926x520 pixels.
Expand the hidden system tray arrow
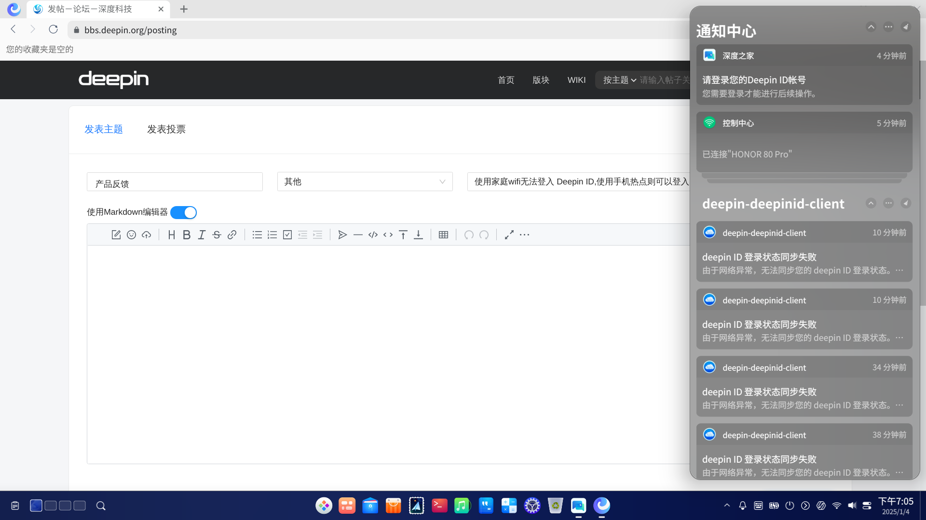pos(727,506)
